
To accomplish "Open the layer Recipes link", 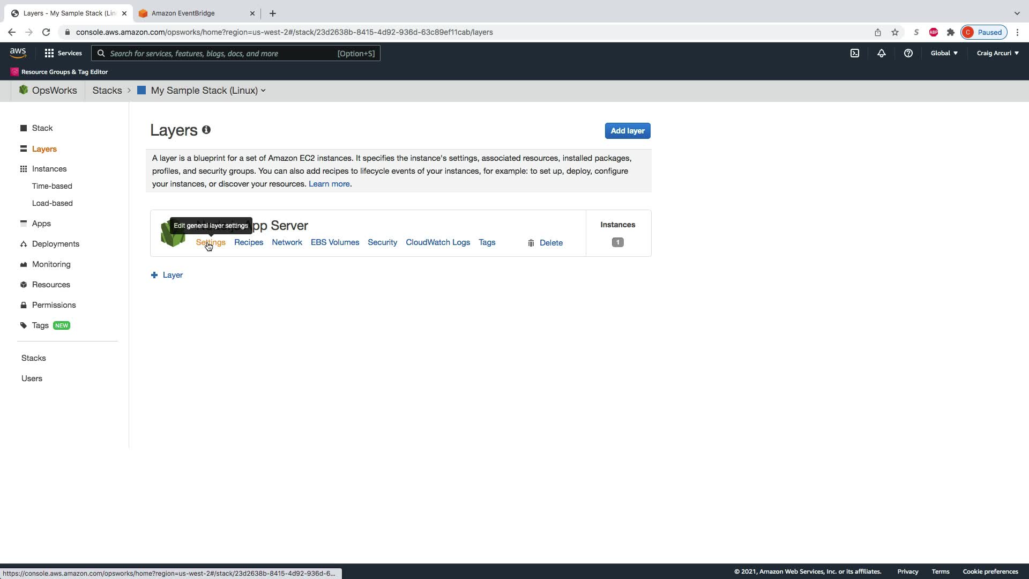I will [x=248, y=242].
